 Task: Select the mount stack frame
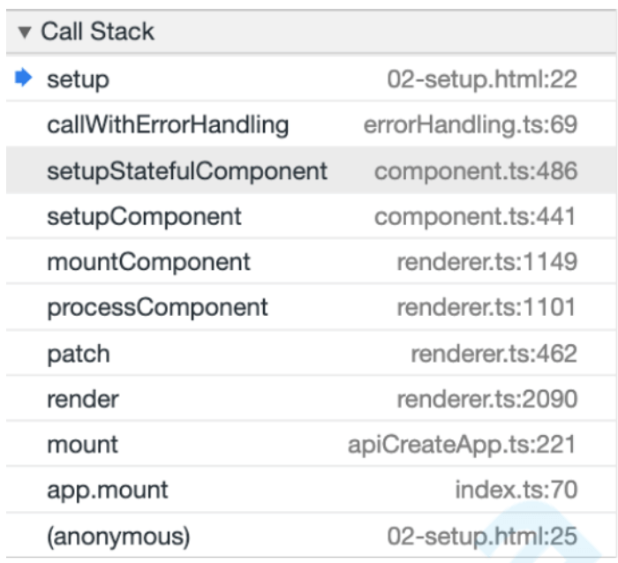[x=82, y=445]
